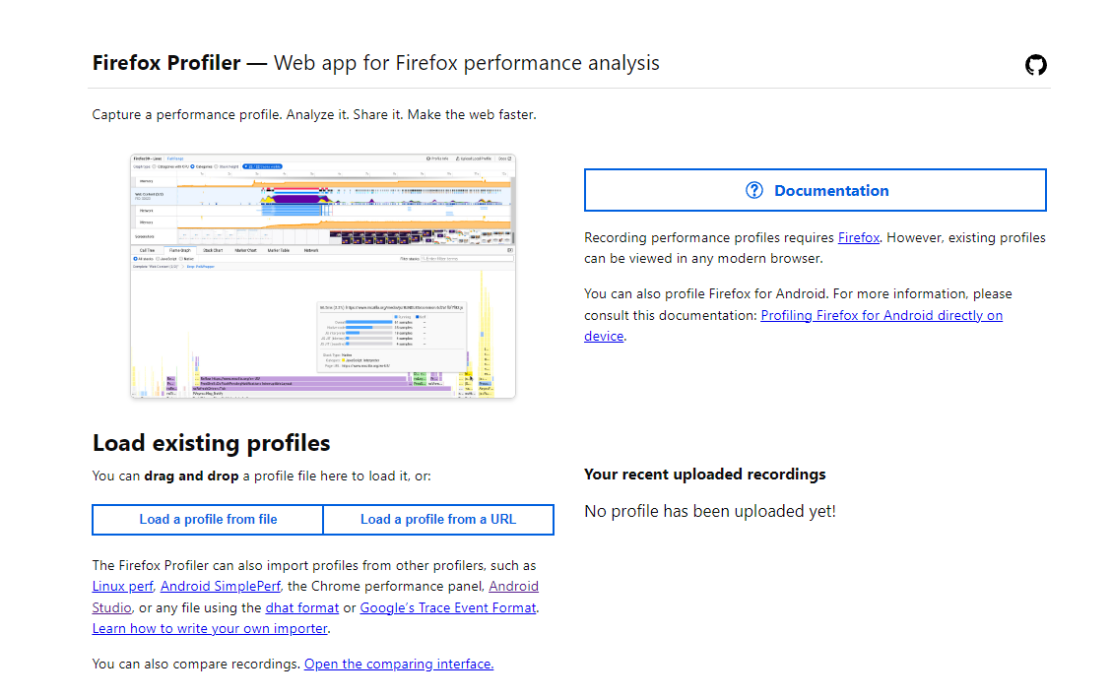
Task: Click the Firefox Profiler page title
Action: pyautogui.click(x=166, y=63)
